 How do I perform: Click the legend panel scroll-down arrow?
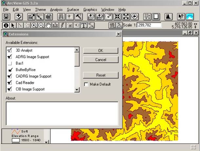[46, 142]
